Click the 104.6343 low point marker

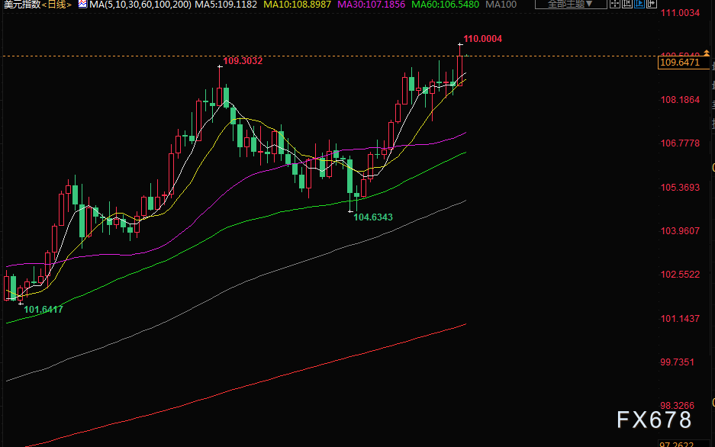tap(373, 217)
